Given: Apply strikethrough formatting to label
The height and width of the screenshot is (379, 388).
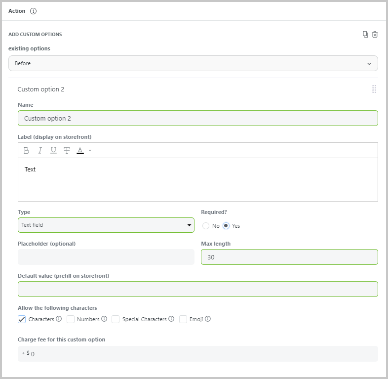Looking at the screenshot, I should (x=67, y=150).
